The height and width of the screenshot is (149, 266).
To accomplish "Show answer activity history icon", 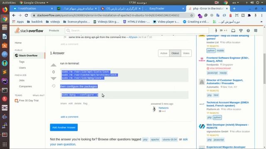I will [x=54, y=86].
